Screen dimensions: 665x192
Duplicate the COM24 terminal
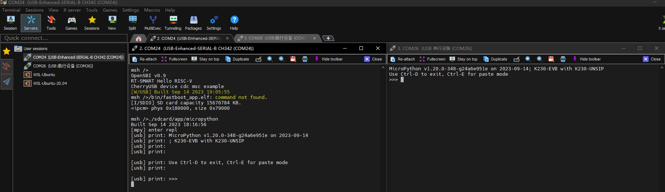pyautogui.click(x=237, y=59)
